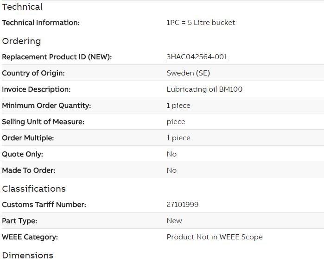
Task: Click the Quote Only label
Action: tap(22, 154)
